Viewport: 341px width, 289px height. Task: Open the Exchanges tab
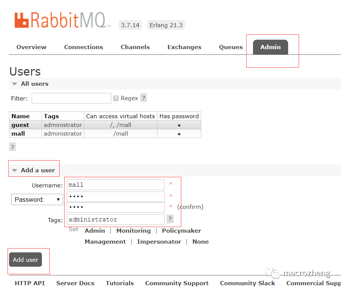coord(184,47)
